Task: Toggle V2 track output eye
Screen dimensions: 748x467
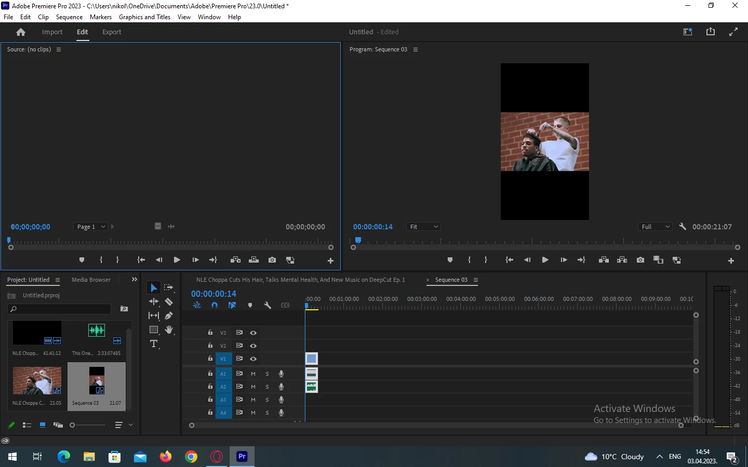Action: click(x=253, y=346)
